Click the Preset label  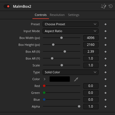pos(35,24)
